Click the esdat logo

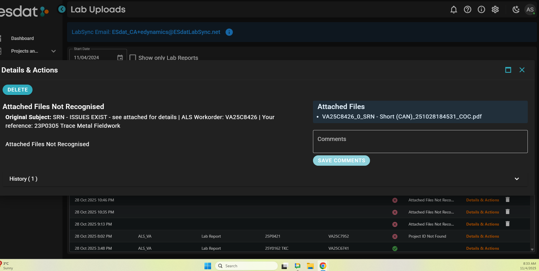pos(24,12)
